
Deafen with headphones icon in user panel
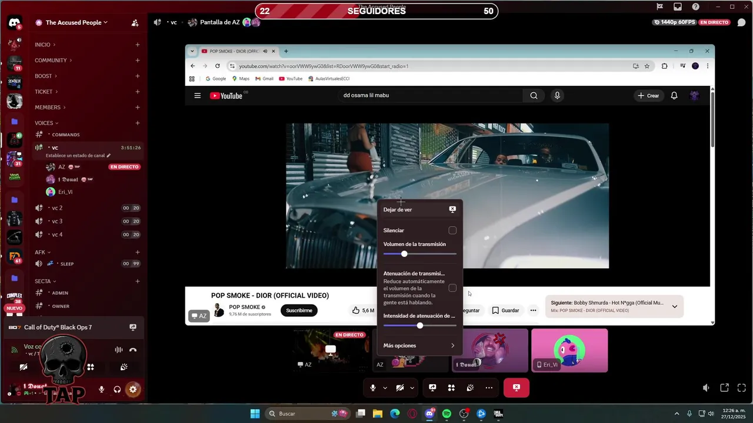click(x=117, y=389)
